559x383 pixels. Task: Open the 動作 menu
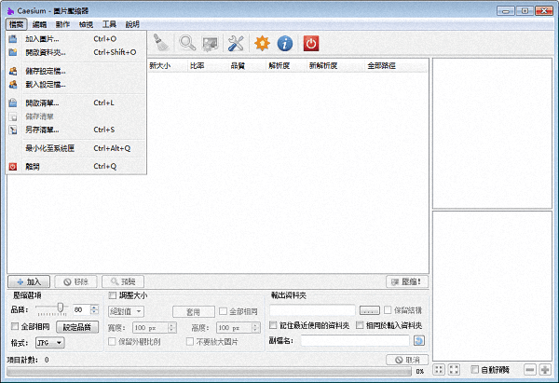[62, 24]
